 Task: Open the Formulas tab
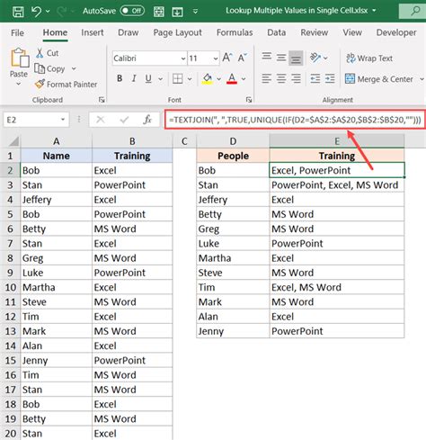click(x=235, y=32)
